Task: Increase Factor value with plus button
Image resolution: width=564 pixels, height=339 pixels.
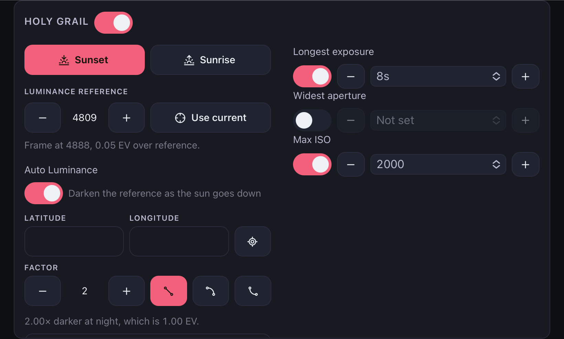Action: tap(127, 291)
